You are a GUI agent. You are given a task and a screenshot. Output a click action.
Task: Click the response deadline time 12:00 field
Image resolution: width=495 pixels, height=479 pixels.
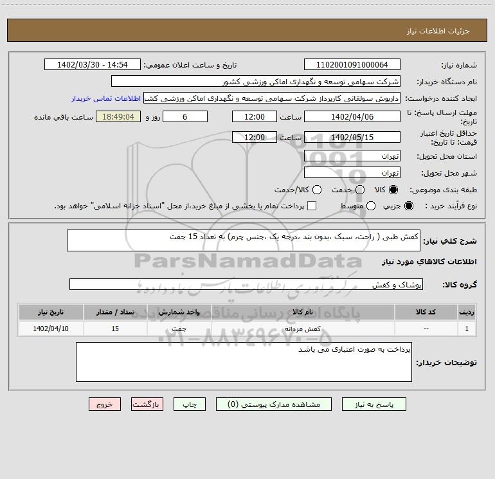click(255, 116)
